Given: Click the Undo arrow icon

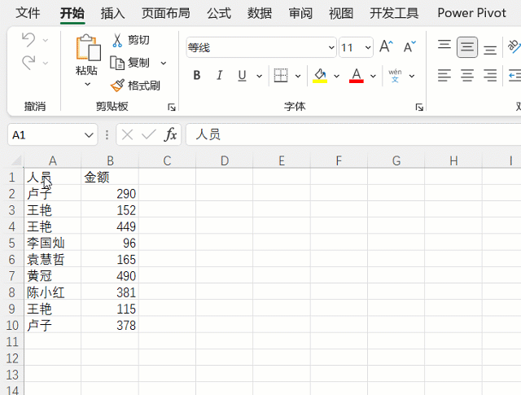Looking at the screenshot, I should tap(28, 40).
